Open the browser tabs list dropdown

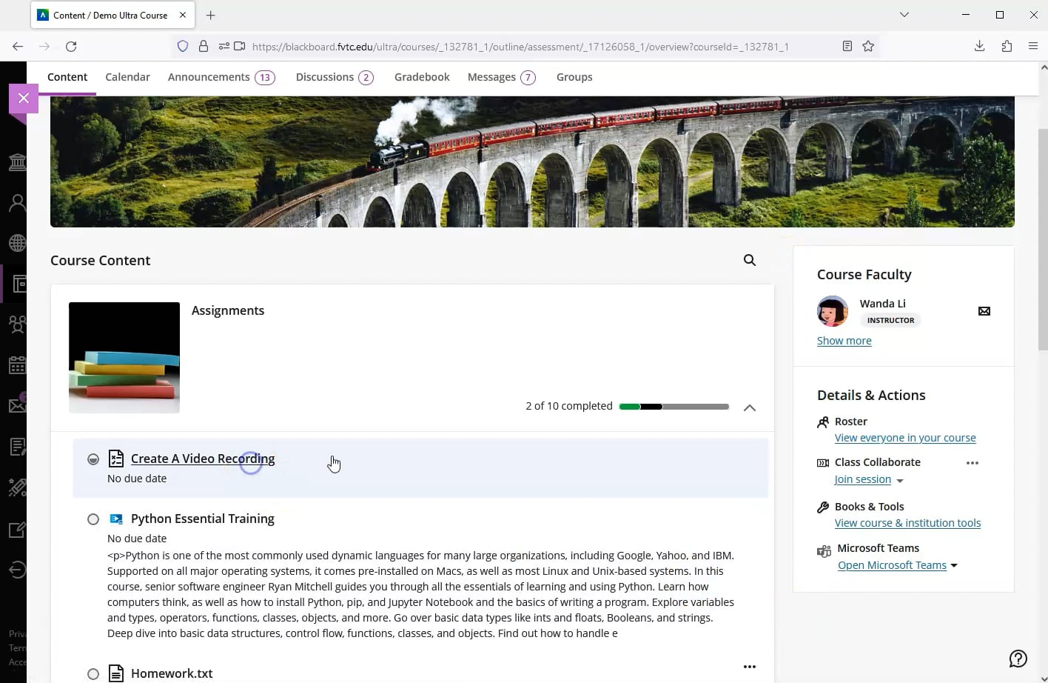(904, 15)
